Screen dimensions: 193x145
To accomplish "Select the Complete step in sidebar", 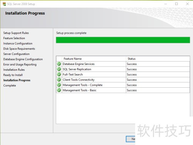I will click(x=10, y=85).
